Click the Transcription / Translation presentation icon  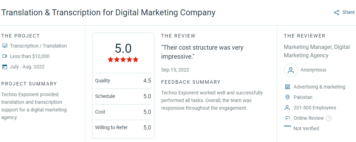5,46
